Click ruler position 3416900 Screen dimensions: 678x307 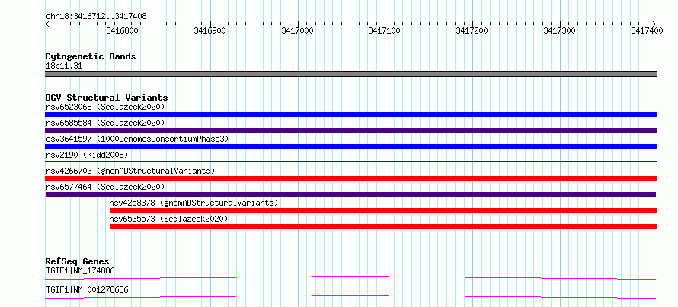tap(210, 30)
